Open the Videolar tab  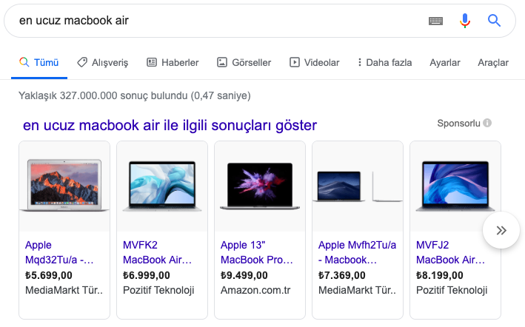point(315,63)
